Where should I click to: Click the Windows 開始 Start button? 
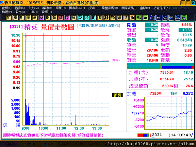10,144
